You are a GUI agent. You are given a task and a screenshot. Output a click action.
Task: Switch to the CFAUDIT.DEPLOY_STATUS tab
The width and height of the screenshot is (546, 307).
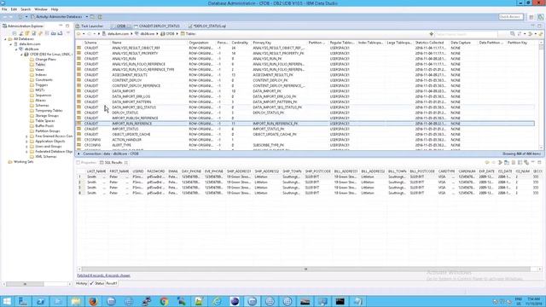point(157,26)
